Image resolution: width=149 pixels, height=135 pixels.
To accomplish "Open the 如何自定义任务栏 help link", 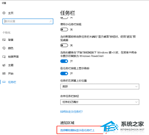I will [71, 112].
